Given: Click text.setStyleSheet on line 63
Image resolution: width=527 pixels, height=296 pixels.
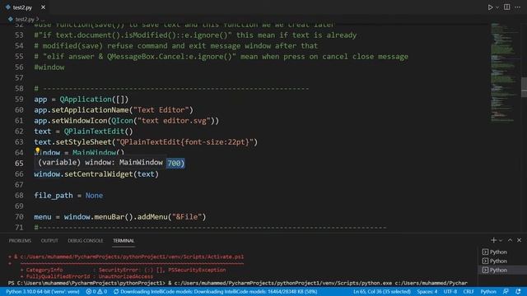Looking at the screenshot, I should pyautogui.click(x=72, y=142).
